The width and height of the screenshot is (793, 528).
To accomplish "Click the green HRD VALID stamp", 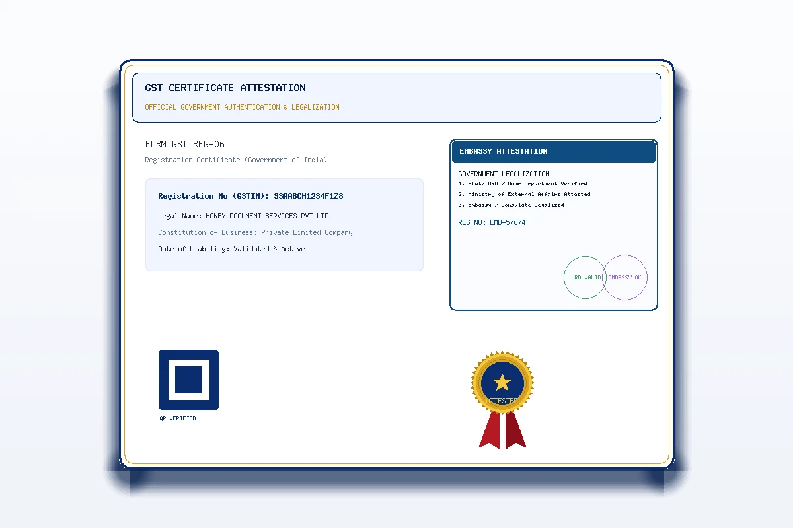I will tap(585, 277).
